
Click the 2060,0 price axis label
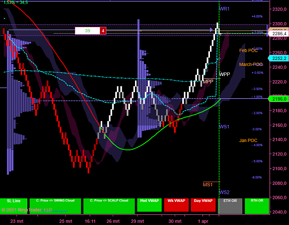coord(279,197)
